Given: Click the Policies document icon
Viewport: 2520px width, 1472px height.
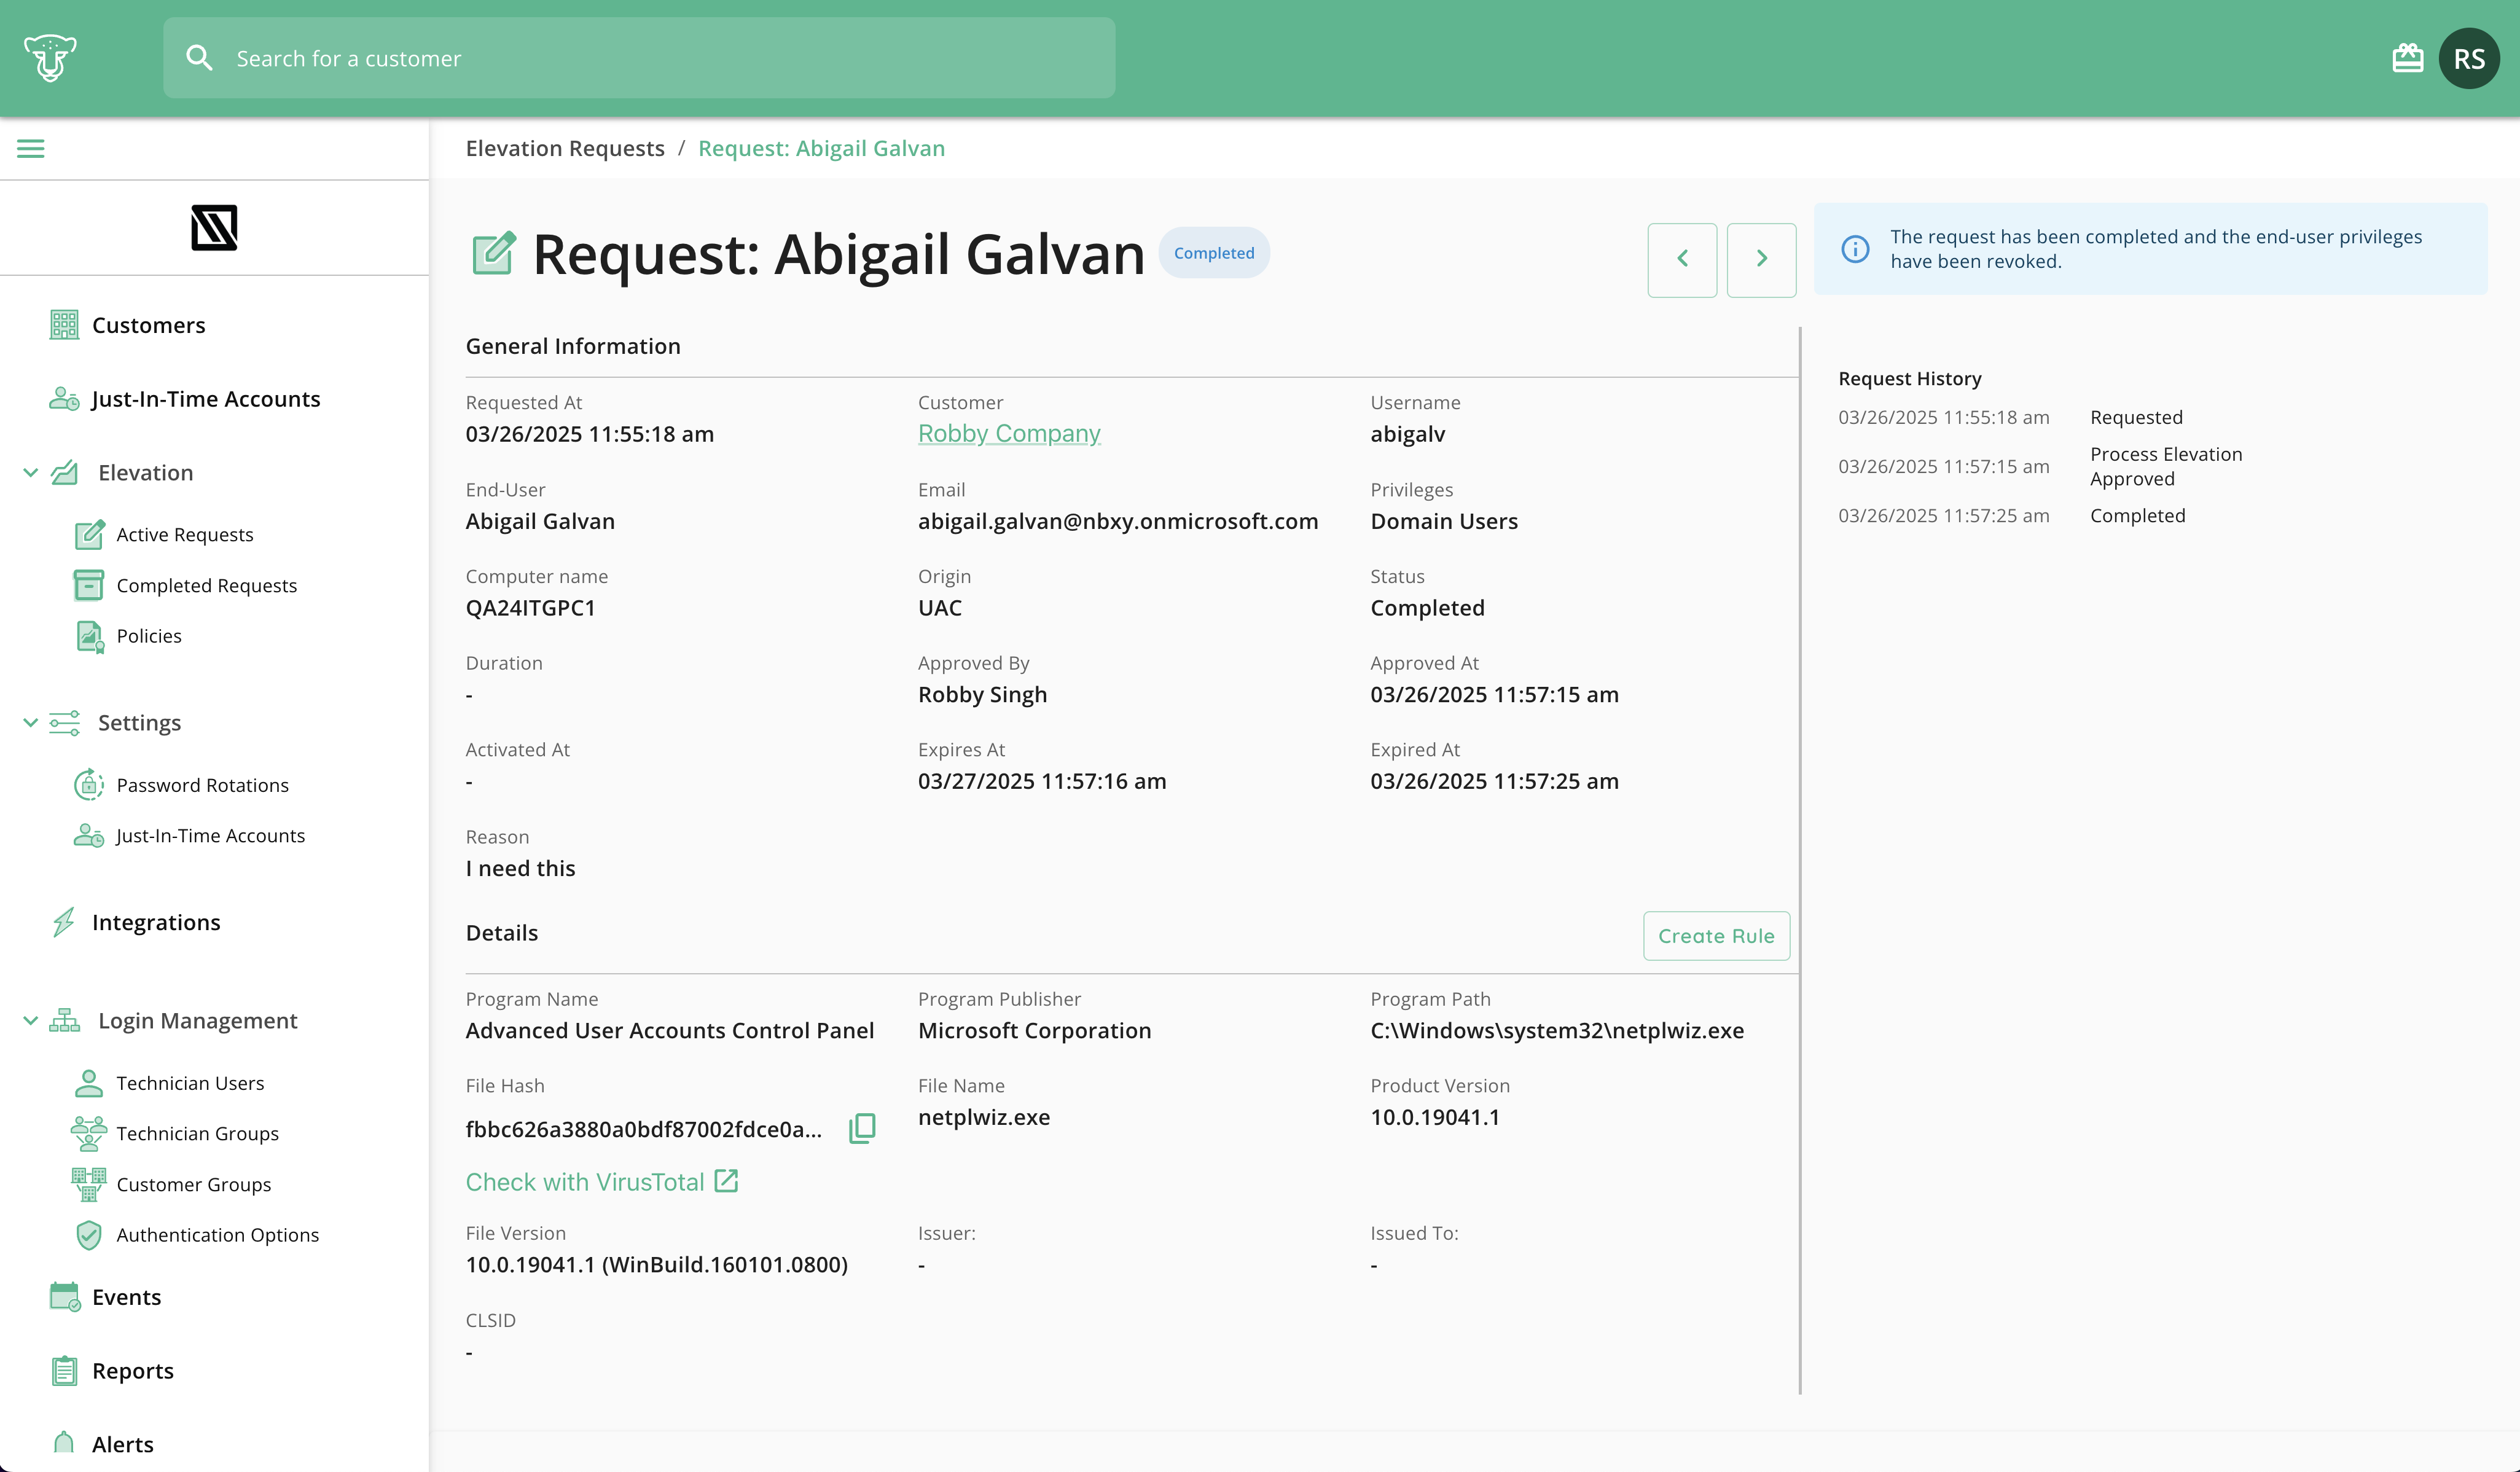Looking at the screenshot, I should coord(90,636).
